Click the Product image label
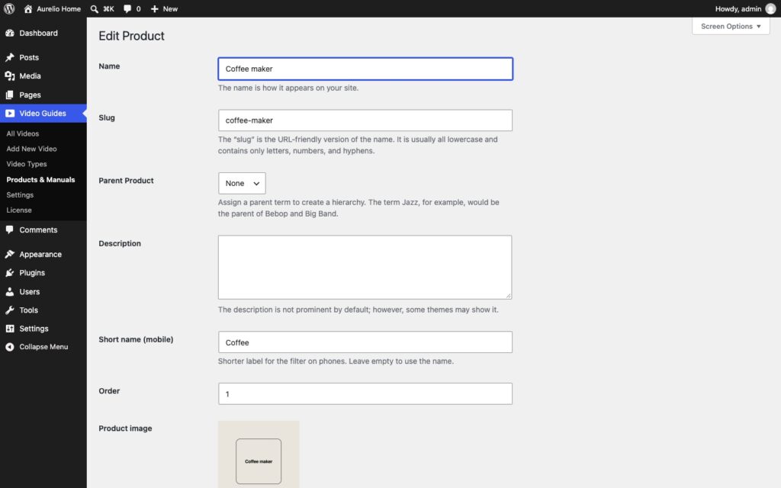781x488 pixels. pos(125,429)
